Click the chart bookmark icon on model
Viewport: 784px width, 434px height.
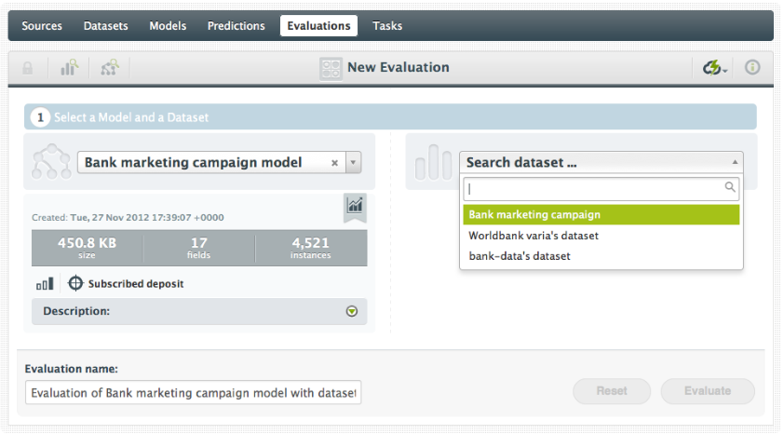tap(355, 206)
